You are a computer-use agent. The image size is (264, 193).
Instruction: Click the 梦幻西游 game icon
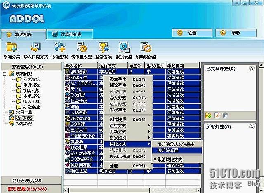pos(67,71)
